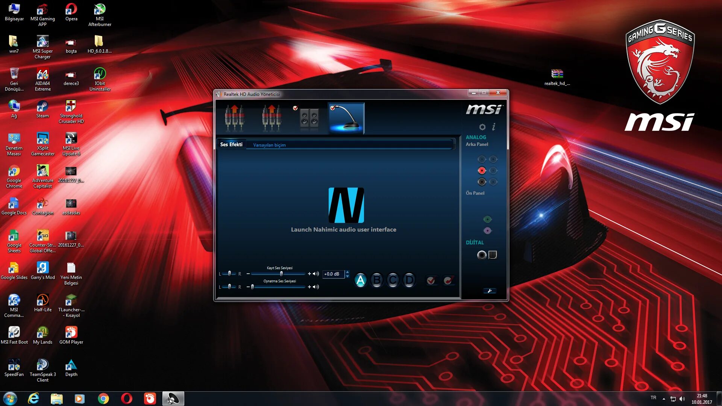Select preset D button
Screen dimensions: 722x406
pos(409,280)
